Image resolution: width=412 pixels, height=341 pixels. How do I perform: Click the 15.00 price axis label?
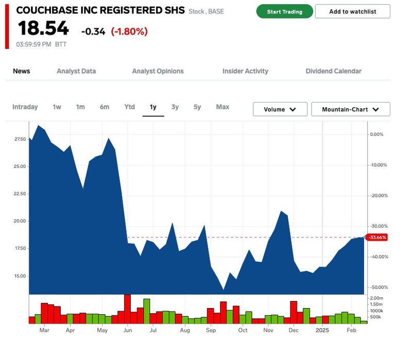(x=20, y=276)
